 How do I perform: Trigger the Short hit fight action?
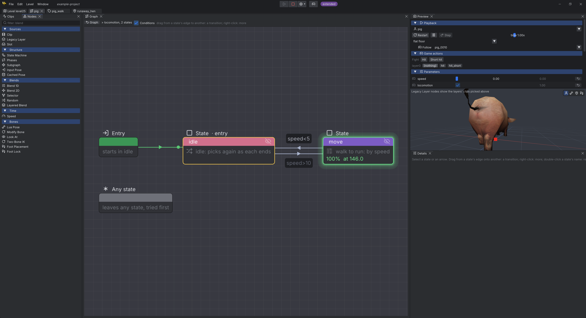pyautogui.click(x=436, y=60)
